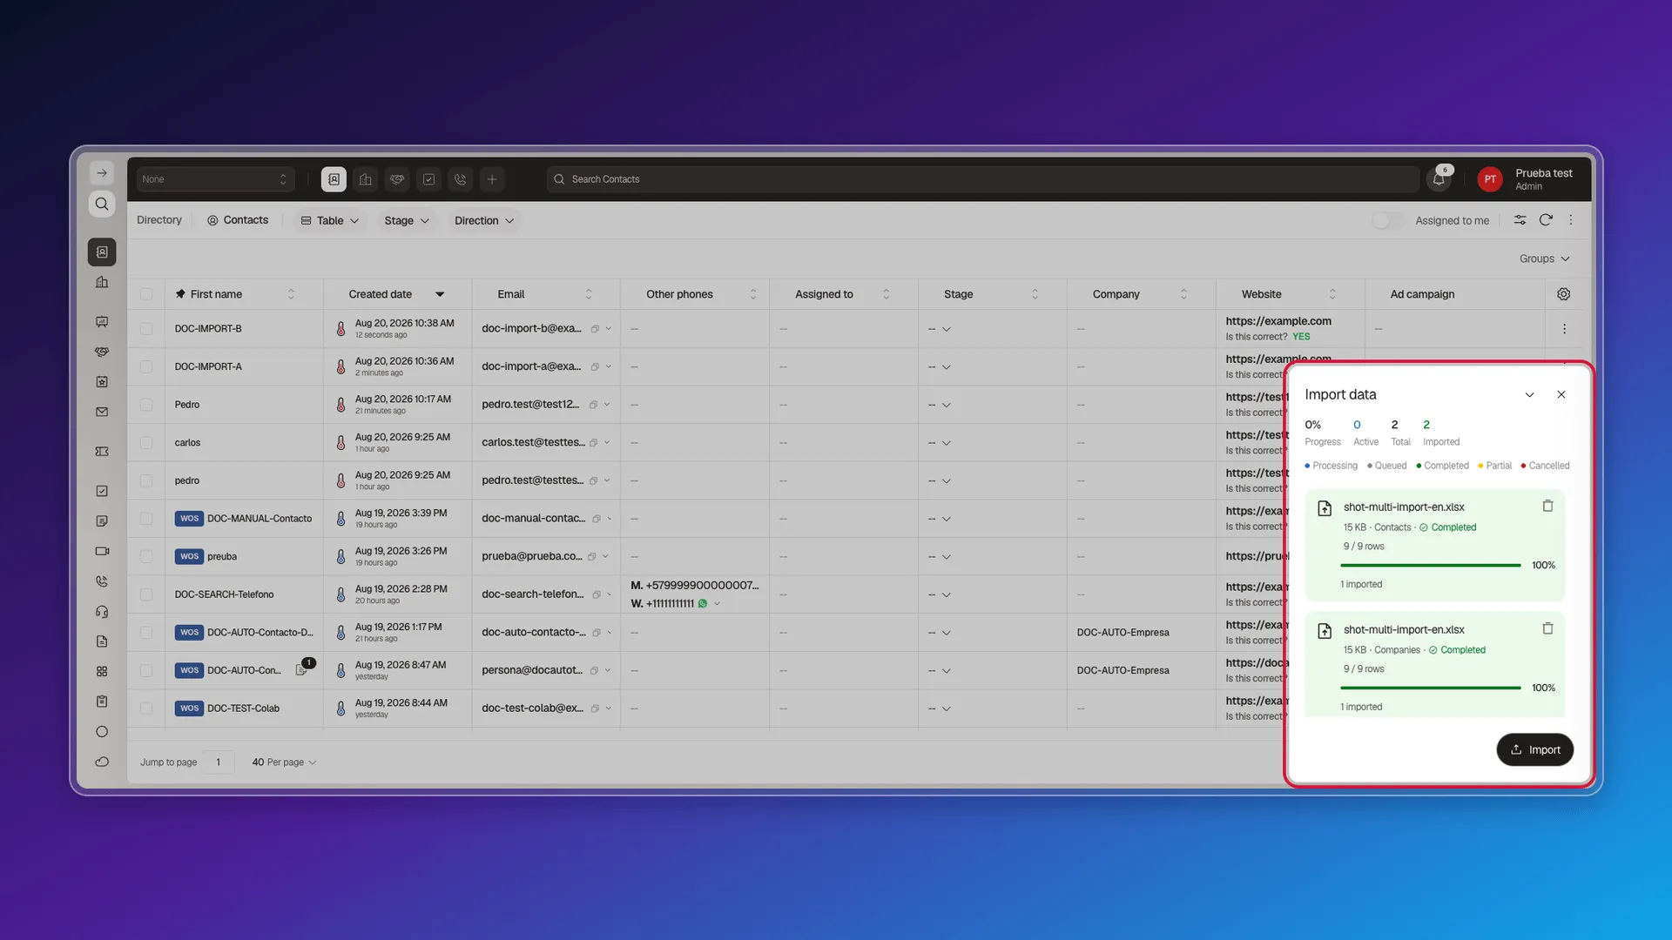Image resolution: width=1672 pixels, height=940 pixels.
Task: Click Search Contacts field
Action: click(x=982, y=179)
